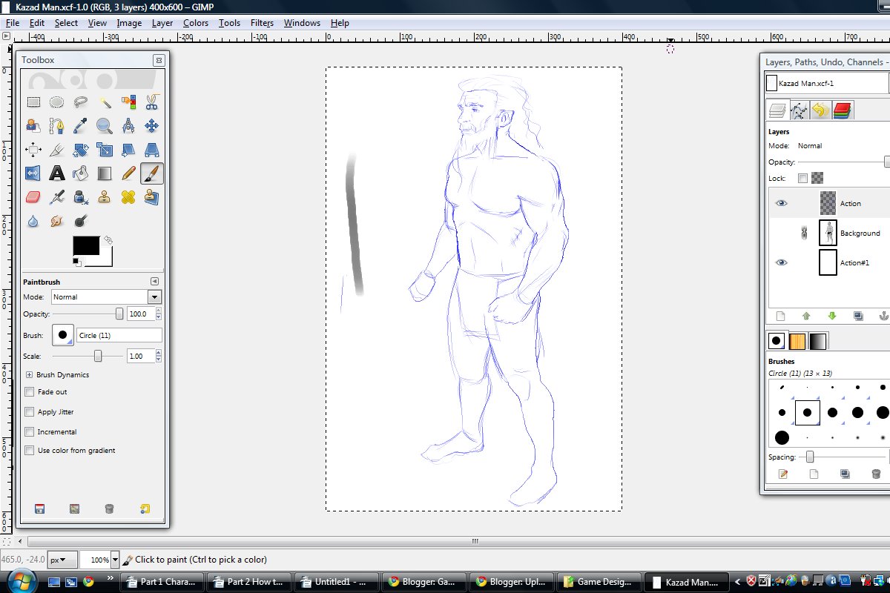The height and width of the screenshot is (593, 890).
Task: Switch to the Undo History tab
Action: [x=820, y=111]
